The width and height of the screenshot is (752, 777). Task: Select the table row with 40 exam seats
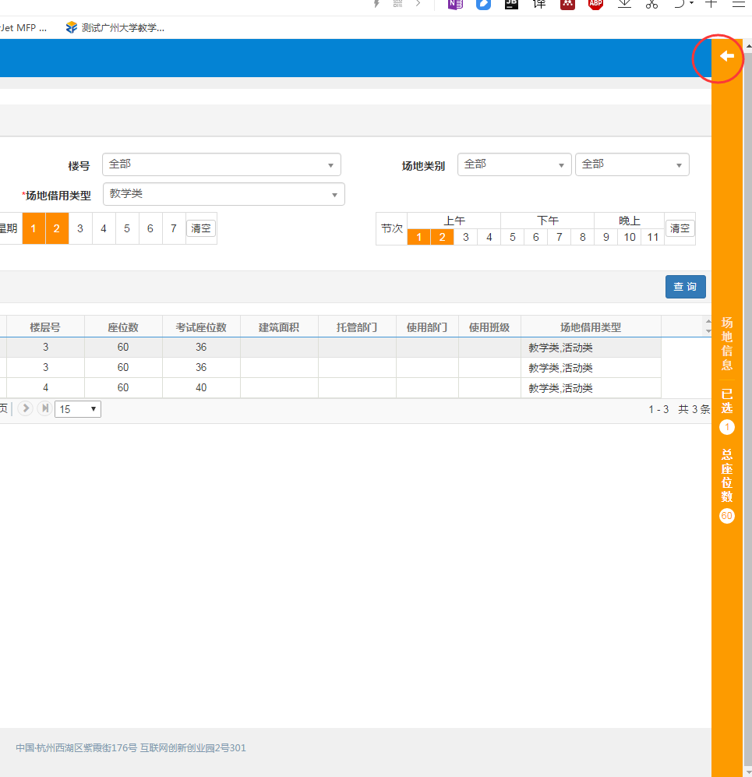click(x=201, y=387)
